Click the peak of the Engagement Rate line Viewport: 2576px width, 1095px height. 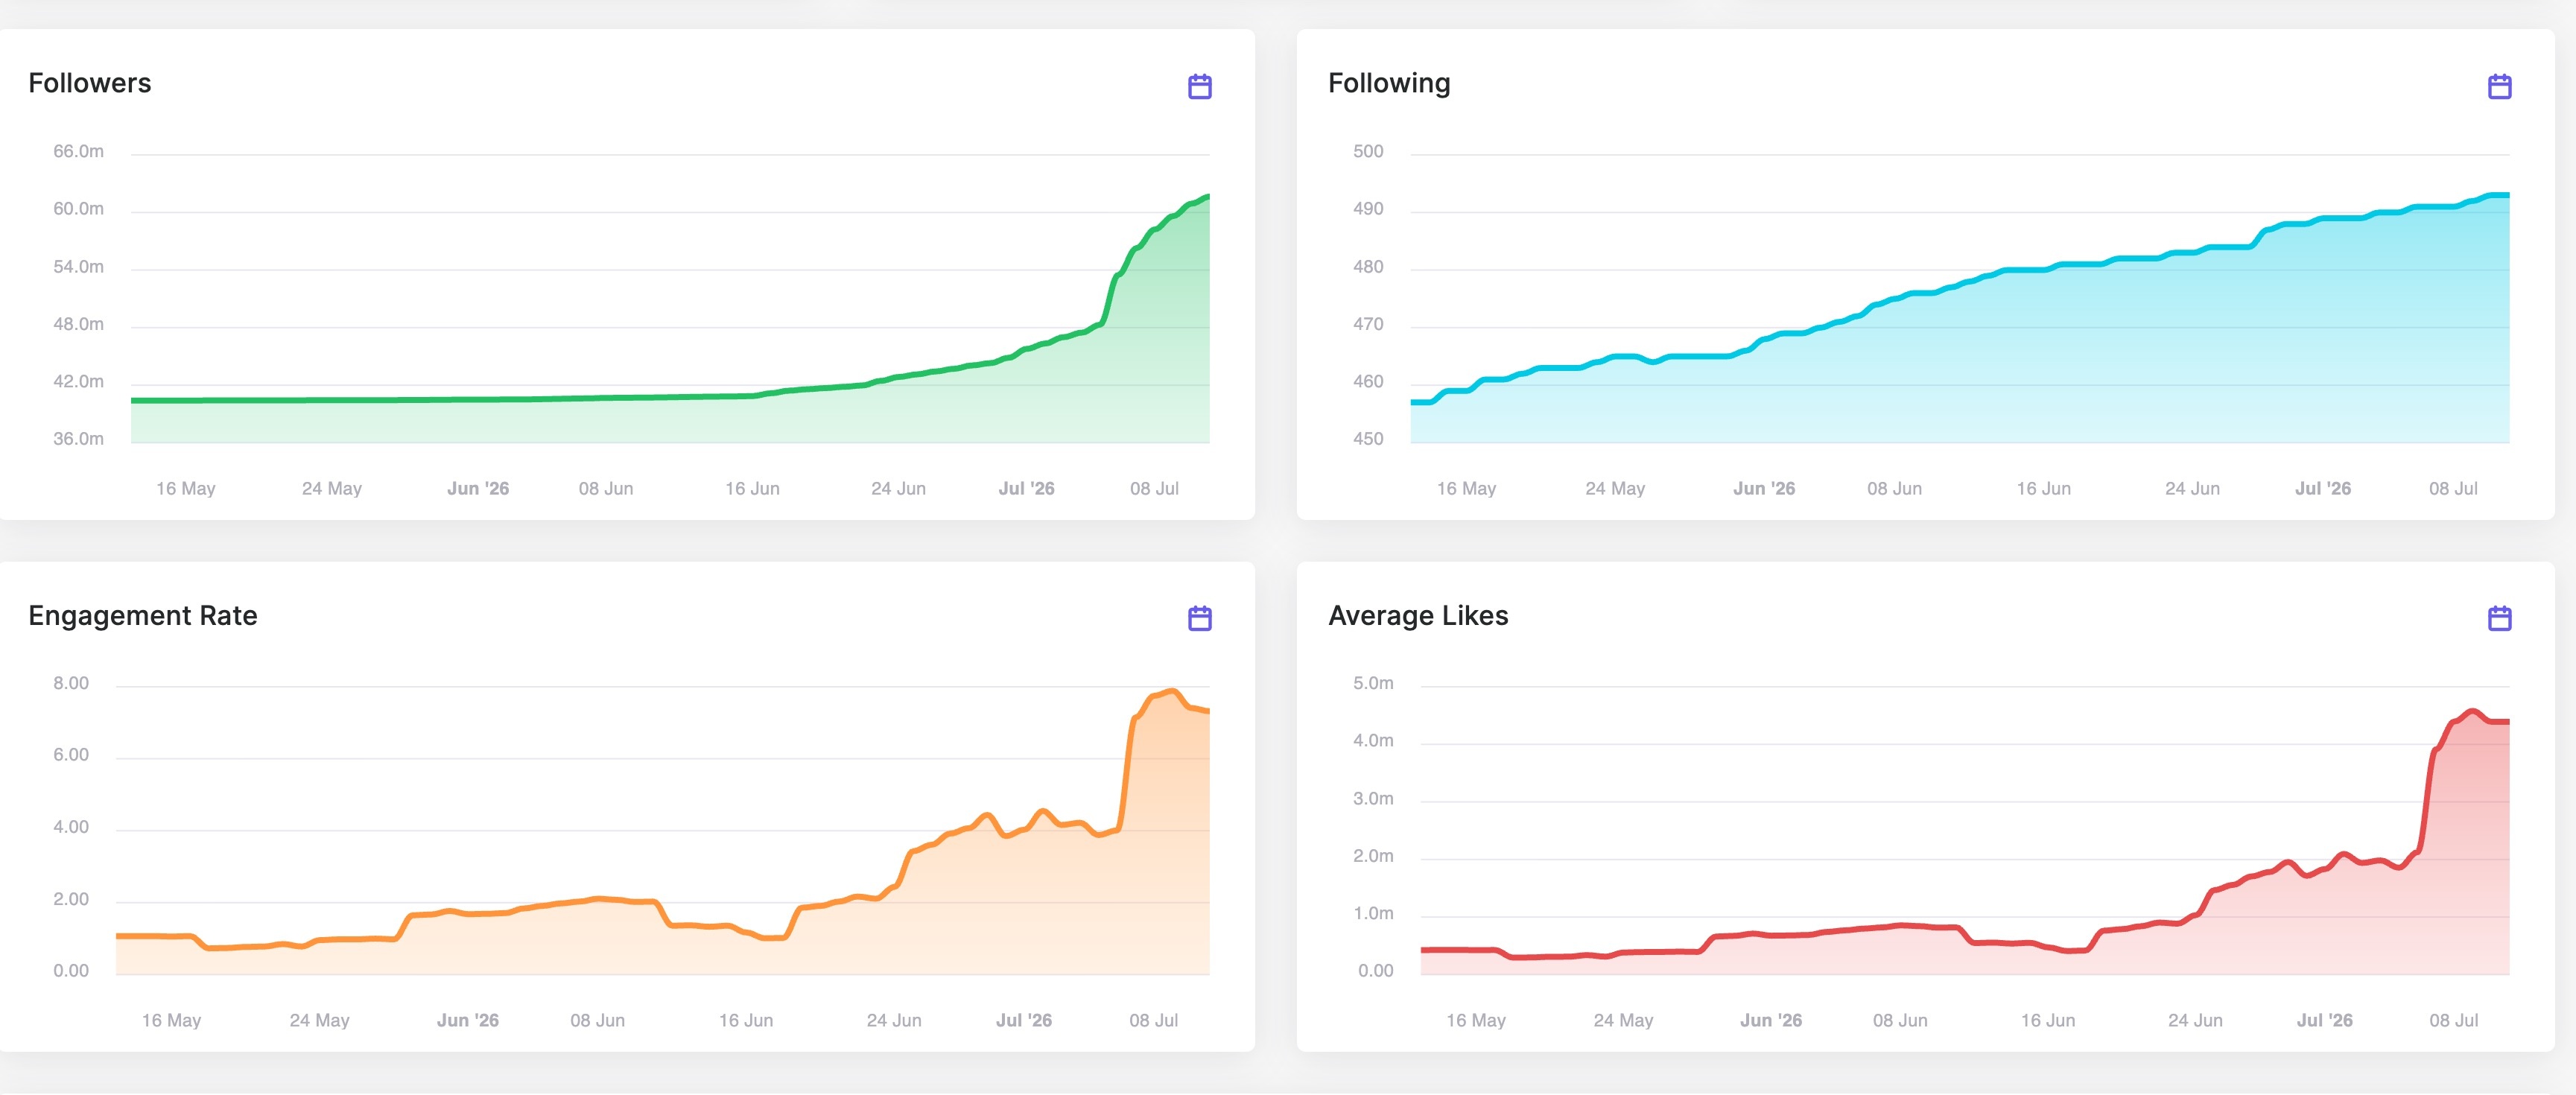[x=1172, y=691]
